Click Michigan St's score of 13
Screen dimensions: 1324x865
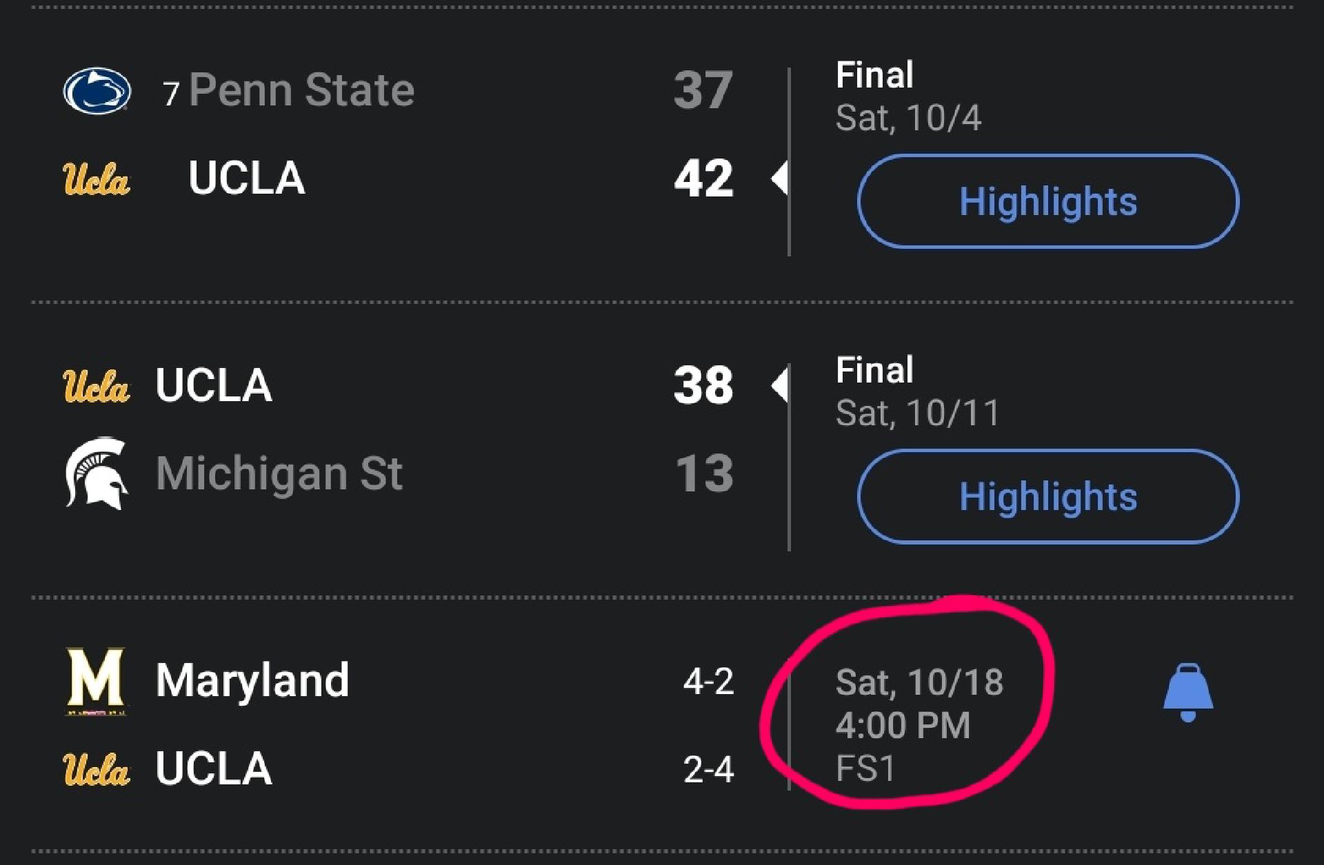[703, 474]
